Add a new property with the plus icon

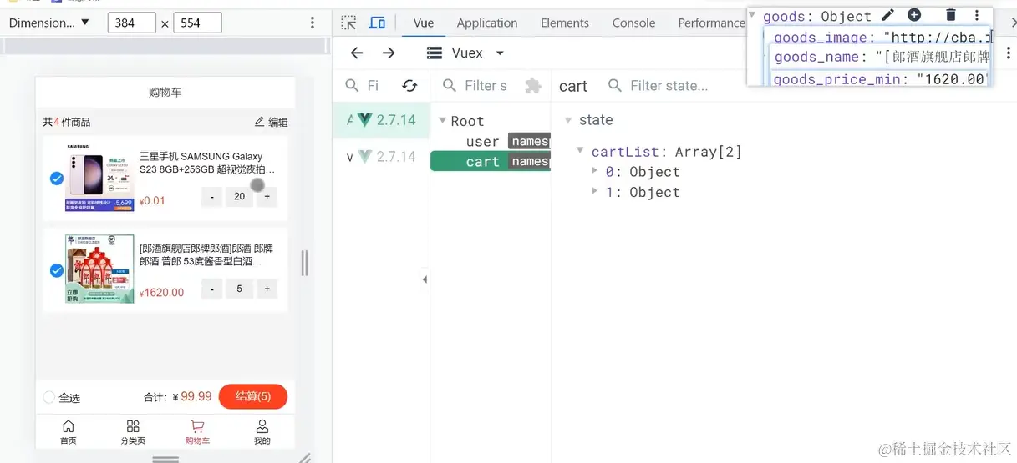(914, 15)
